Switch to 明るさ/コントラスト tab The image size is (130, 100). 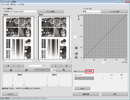[79, 72]
